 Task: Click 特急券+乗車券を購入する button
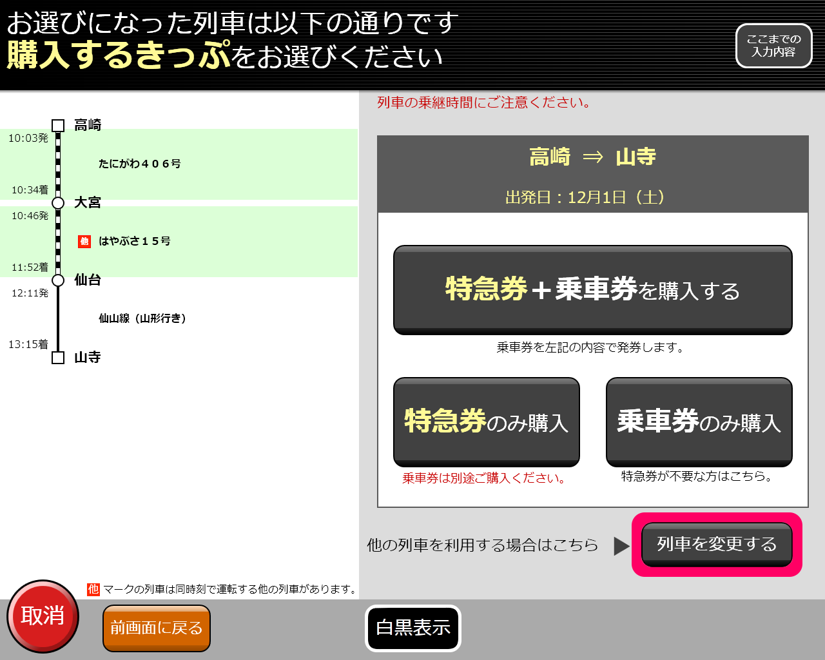pyautogui.click(x=592, y=289)
